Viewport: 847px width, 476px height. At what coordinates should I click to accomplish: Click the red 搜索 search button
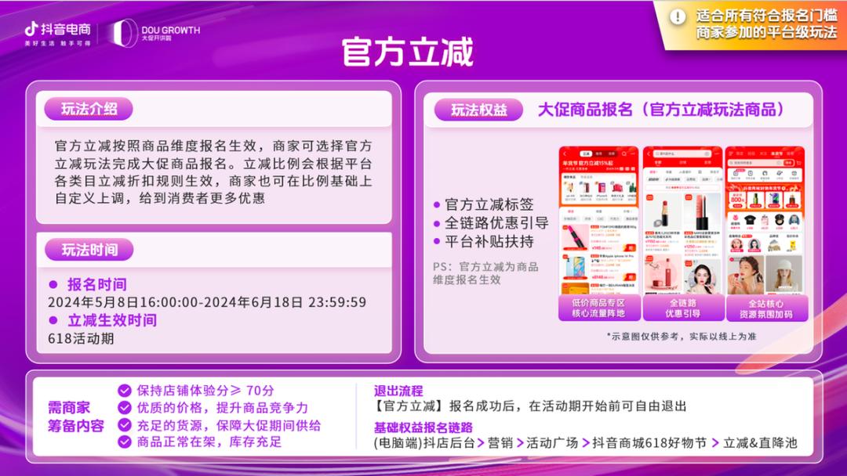pyautogui.click(x=787, y=163)
